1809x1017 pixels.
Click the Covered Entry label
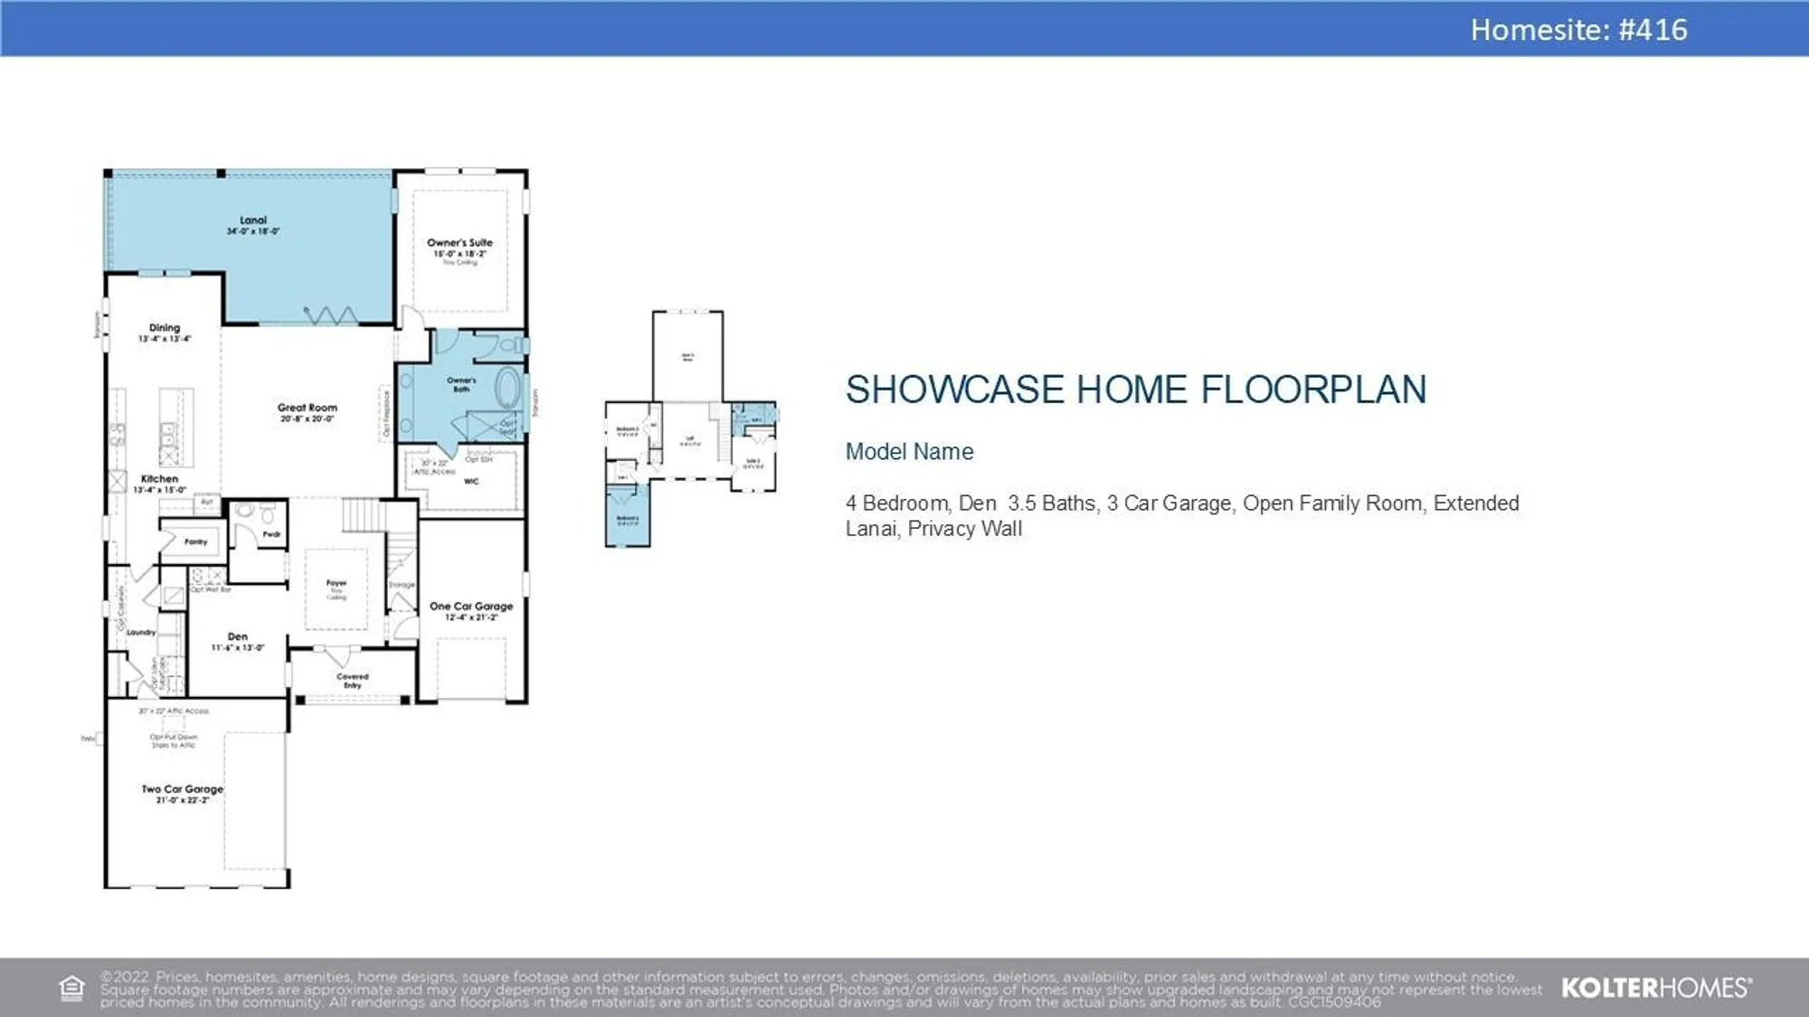[x=353, y=680]
